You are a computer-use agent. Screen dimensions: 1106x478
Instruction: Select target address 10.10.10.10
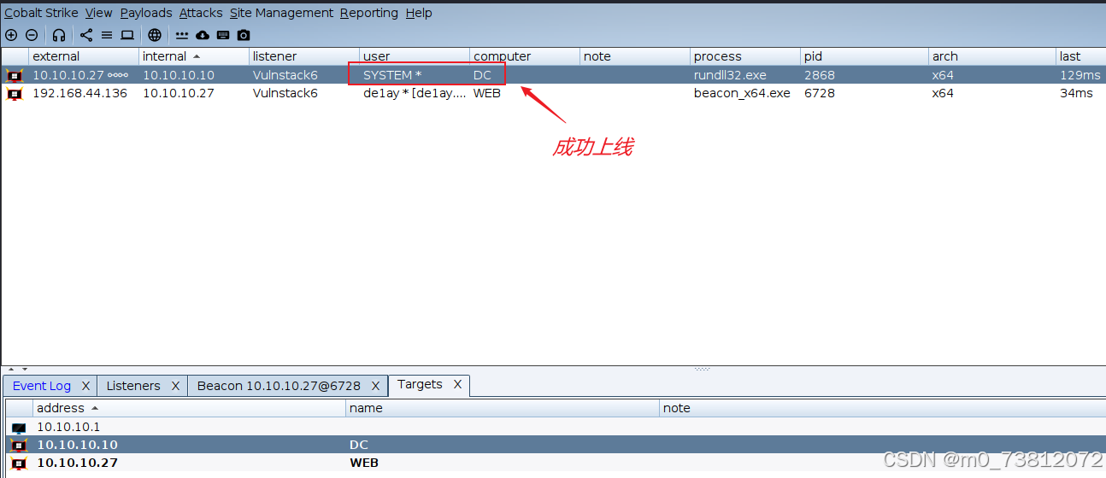[x=77, y=446]
